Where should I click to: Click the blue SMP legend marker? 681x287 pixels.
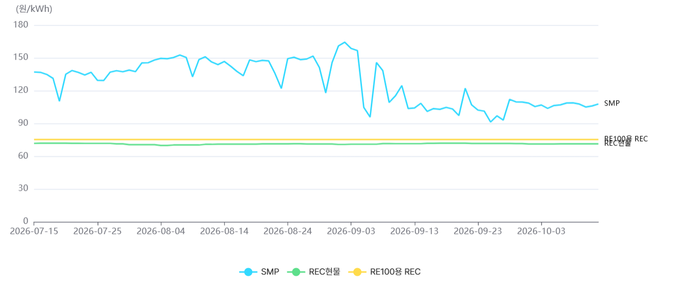coord(248,272)
